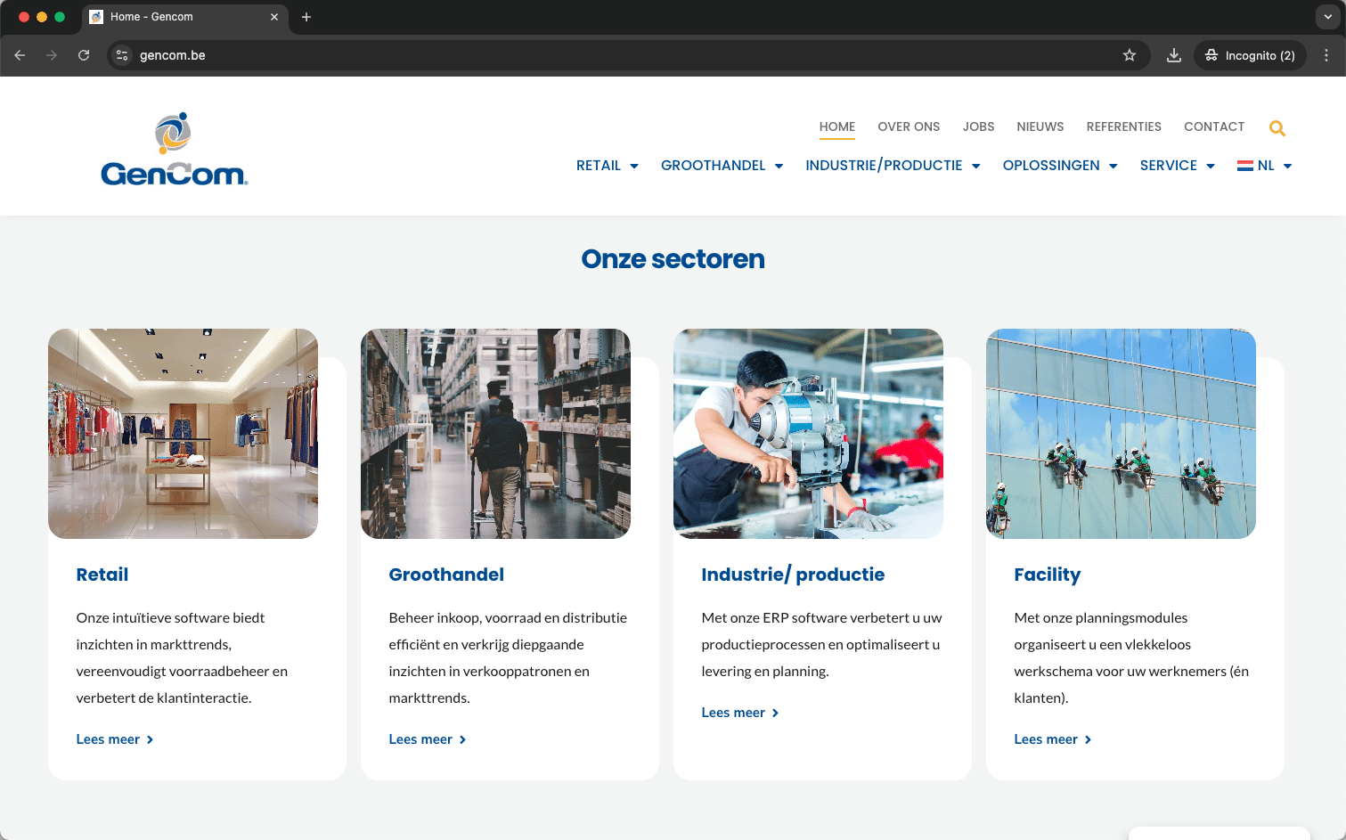Bookmark the page via the star icon
1346x840 pixels.
(x=1130, y=54)
